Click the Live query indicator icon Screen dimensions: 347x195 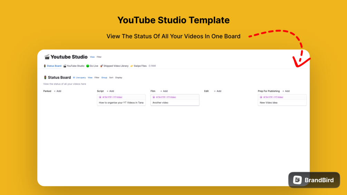pos(74,78)
